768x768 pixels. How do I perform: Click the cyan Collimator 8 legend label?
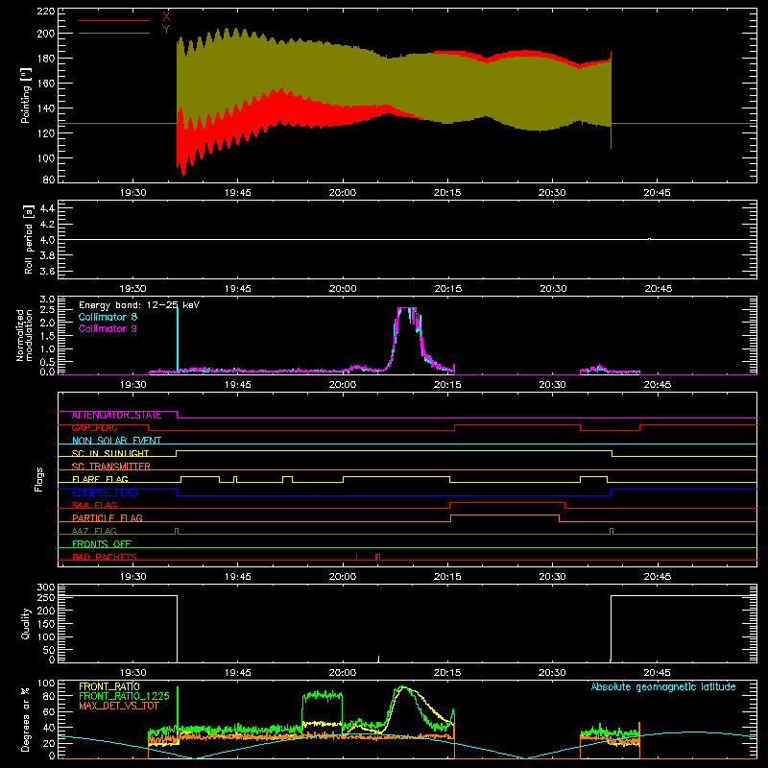click(x=108, y=317)
